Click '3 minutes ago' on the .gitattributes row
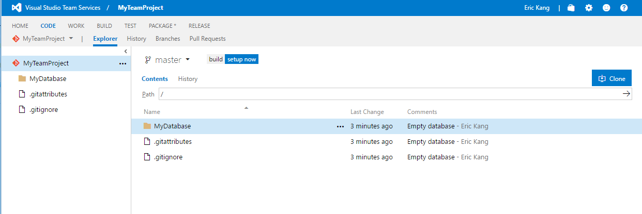642x214 pixels. tap(372, 142)
